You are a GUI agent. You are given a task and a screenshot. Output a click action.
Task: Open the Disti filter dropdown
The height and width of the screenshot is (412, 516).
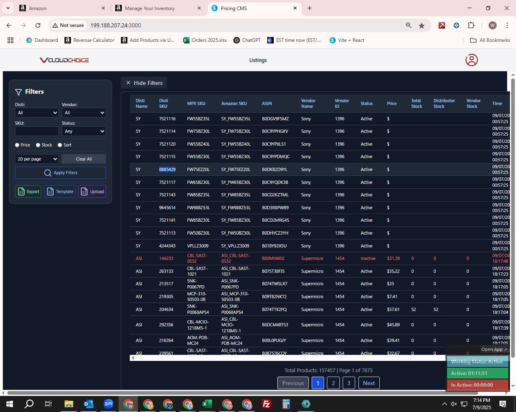pyautogui.click(x=37, y=113)
